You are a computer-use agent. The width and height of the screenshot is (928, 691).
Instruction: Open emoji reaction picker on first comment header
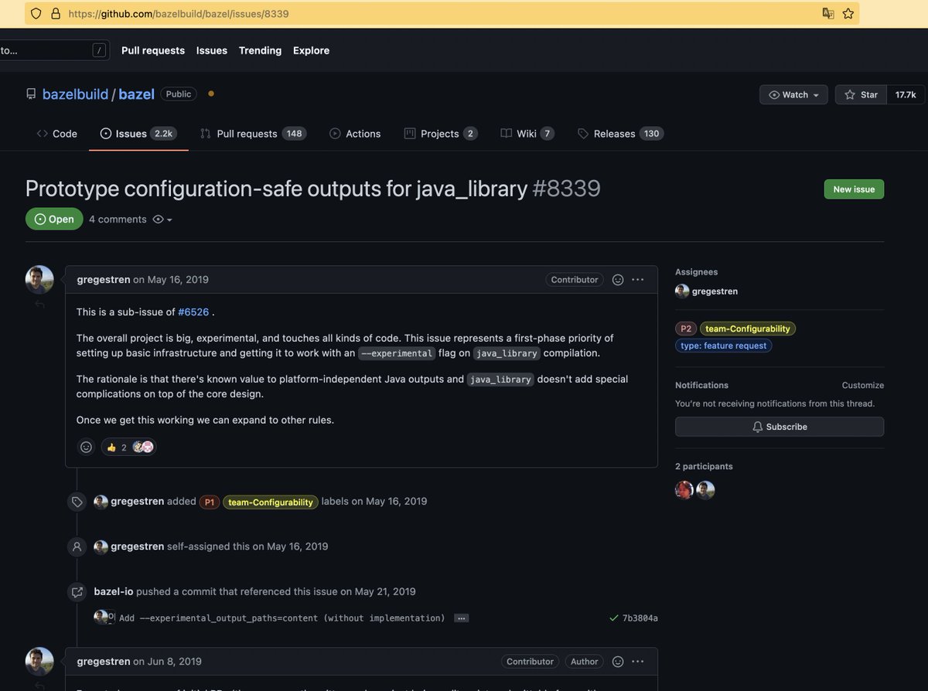[x=618, y=280]
